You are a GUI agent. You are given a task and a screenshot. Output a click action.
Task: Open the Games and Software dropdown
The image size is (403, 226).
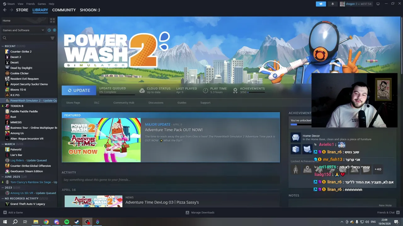[x=23, y=30]
